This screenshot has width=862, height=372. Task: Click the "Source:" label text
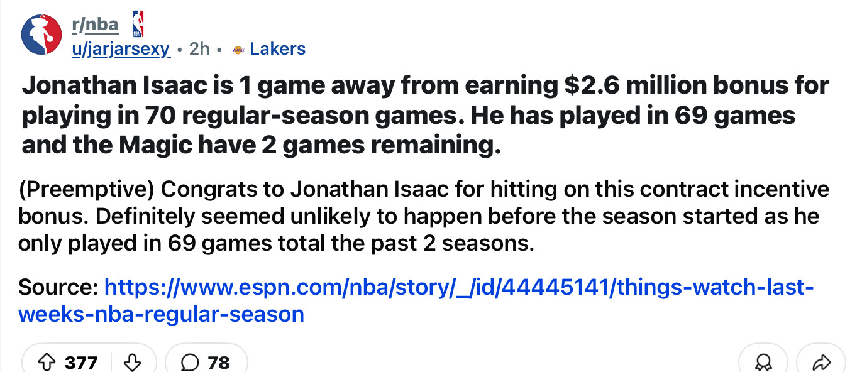tap(58, 287)
